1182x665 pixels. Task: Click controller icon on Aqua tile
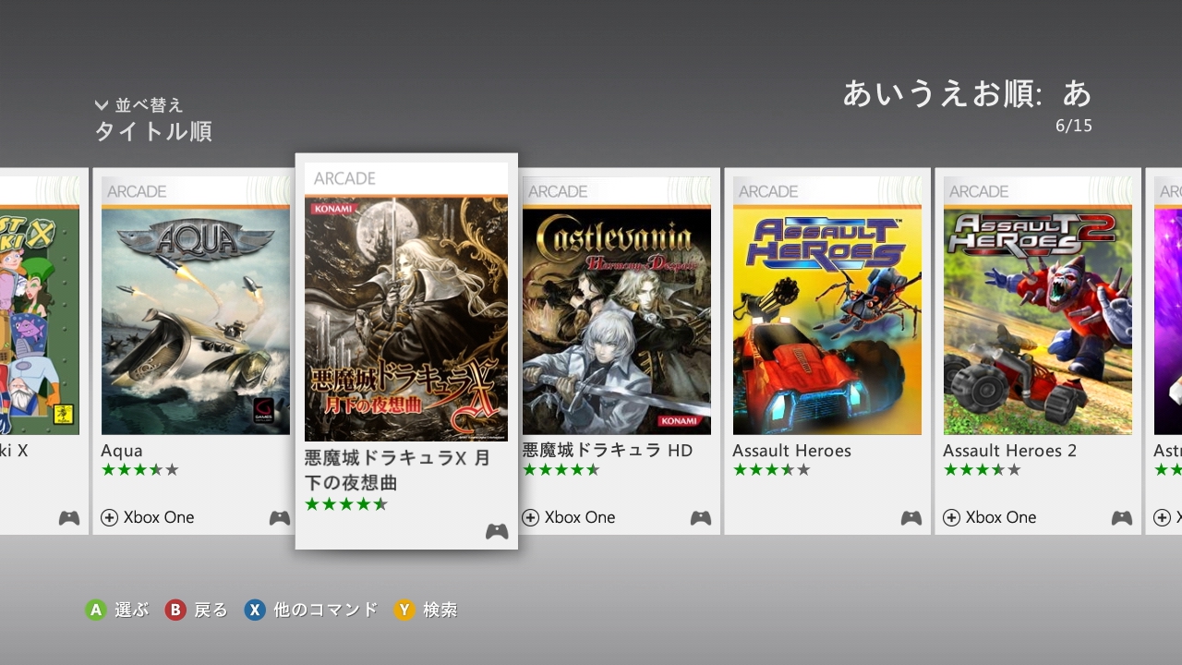pyautogui.click(x=280, y=517)
